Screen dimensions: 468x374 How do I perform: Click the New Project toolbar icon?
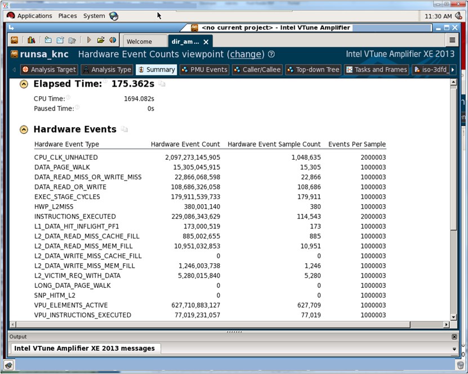[48, 40]
